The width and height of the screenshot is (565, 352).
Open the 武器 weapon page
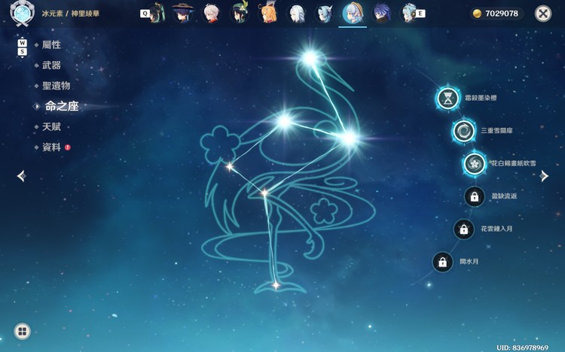[x=51, y=65]
